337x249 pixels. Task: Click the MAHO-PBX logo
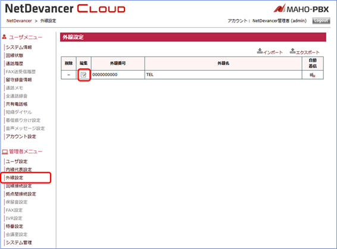(301, 8)
